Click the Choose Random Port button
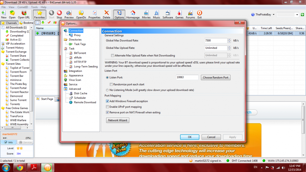This screenshot has width=306, height=172. (x=216, y=77)
